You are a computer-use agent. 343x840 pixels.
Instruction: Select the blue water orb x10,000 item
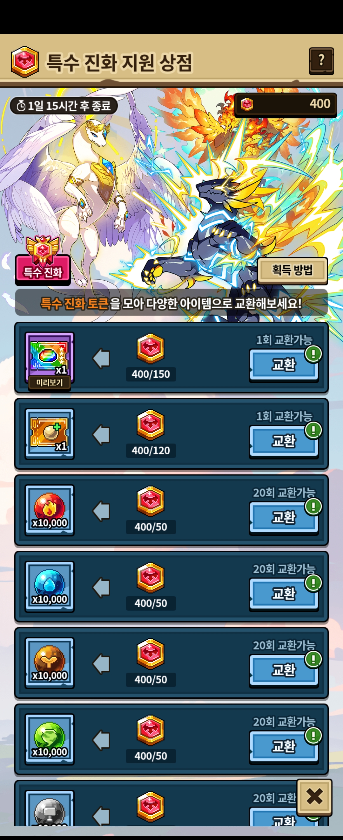tap(50, 586)
